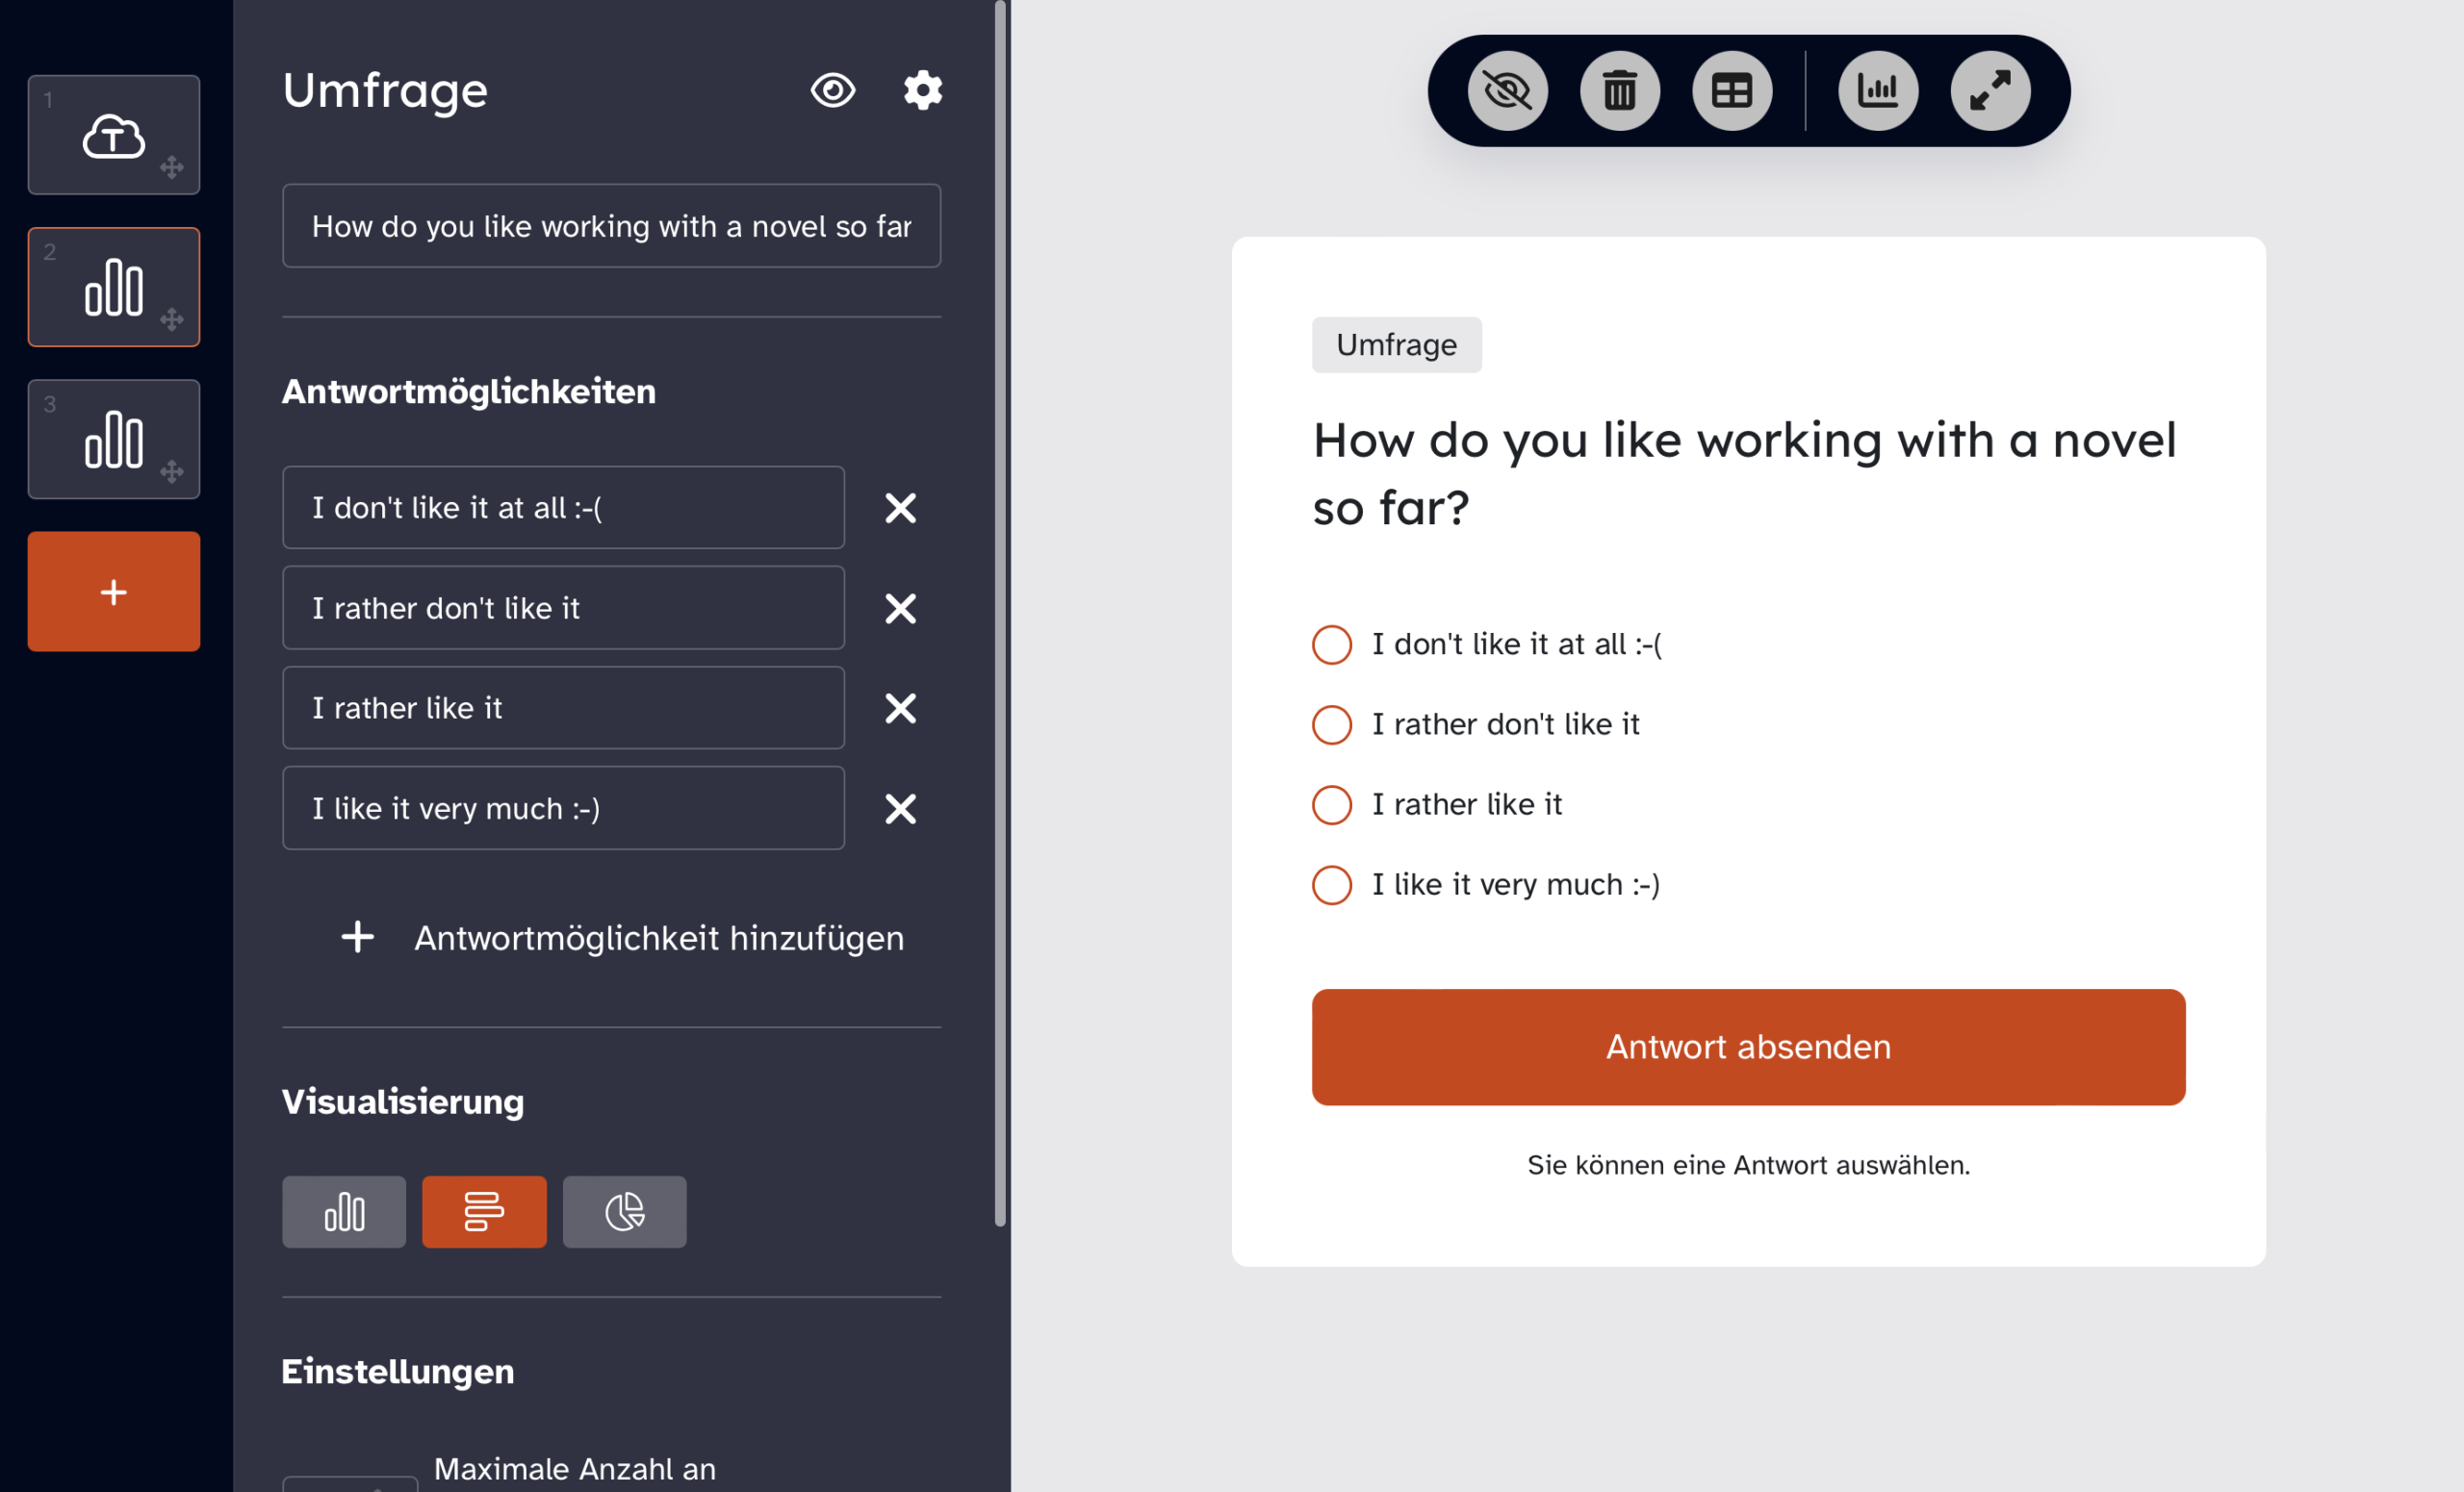Edit the poll question input field

[611, 226]
